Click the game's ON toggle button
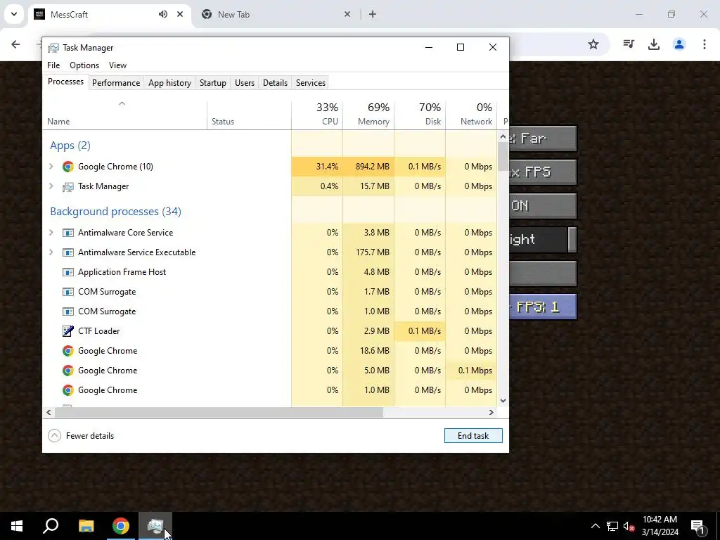This screenshot has height=540, width=720. (543, 206)
